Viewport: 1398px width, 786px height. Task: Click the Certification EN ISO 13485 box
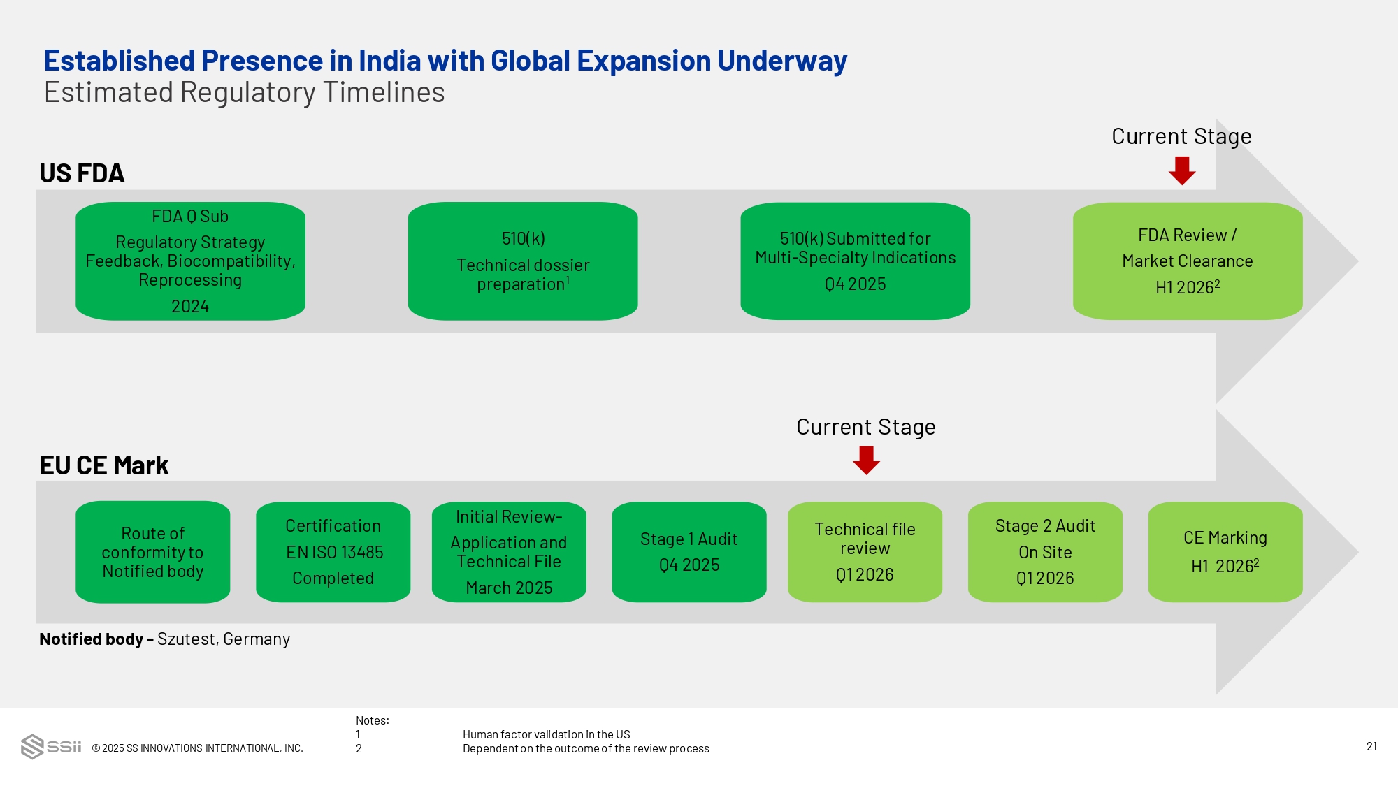(333, 552)
